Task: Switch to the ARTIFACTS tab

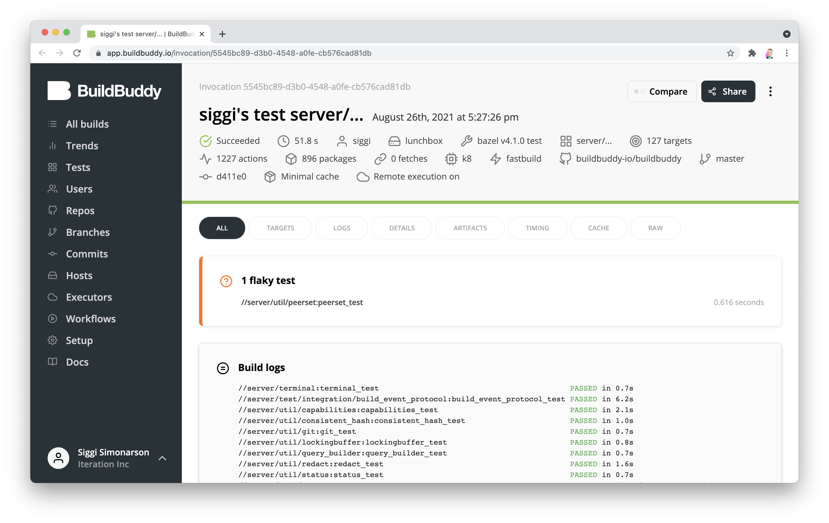Action: [x=470, y=228]
